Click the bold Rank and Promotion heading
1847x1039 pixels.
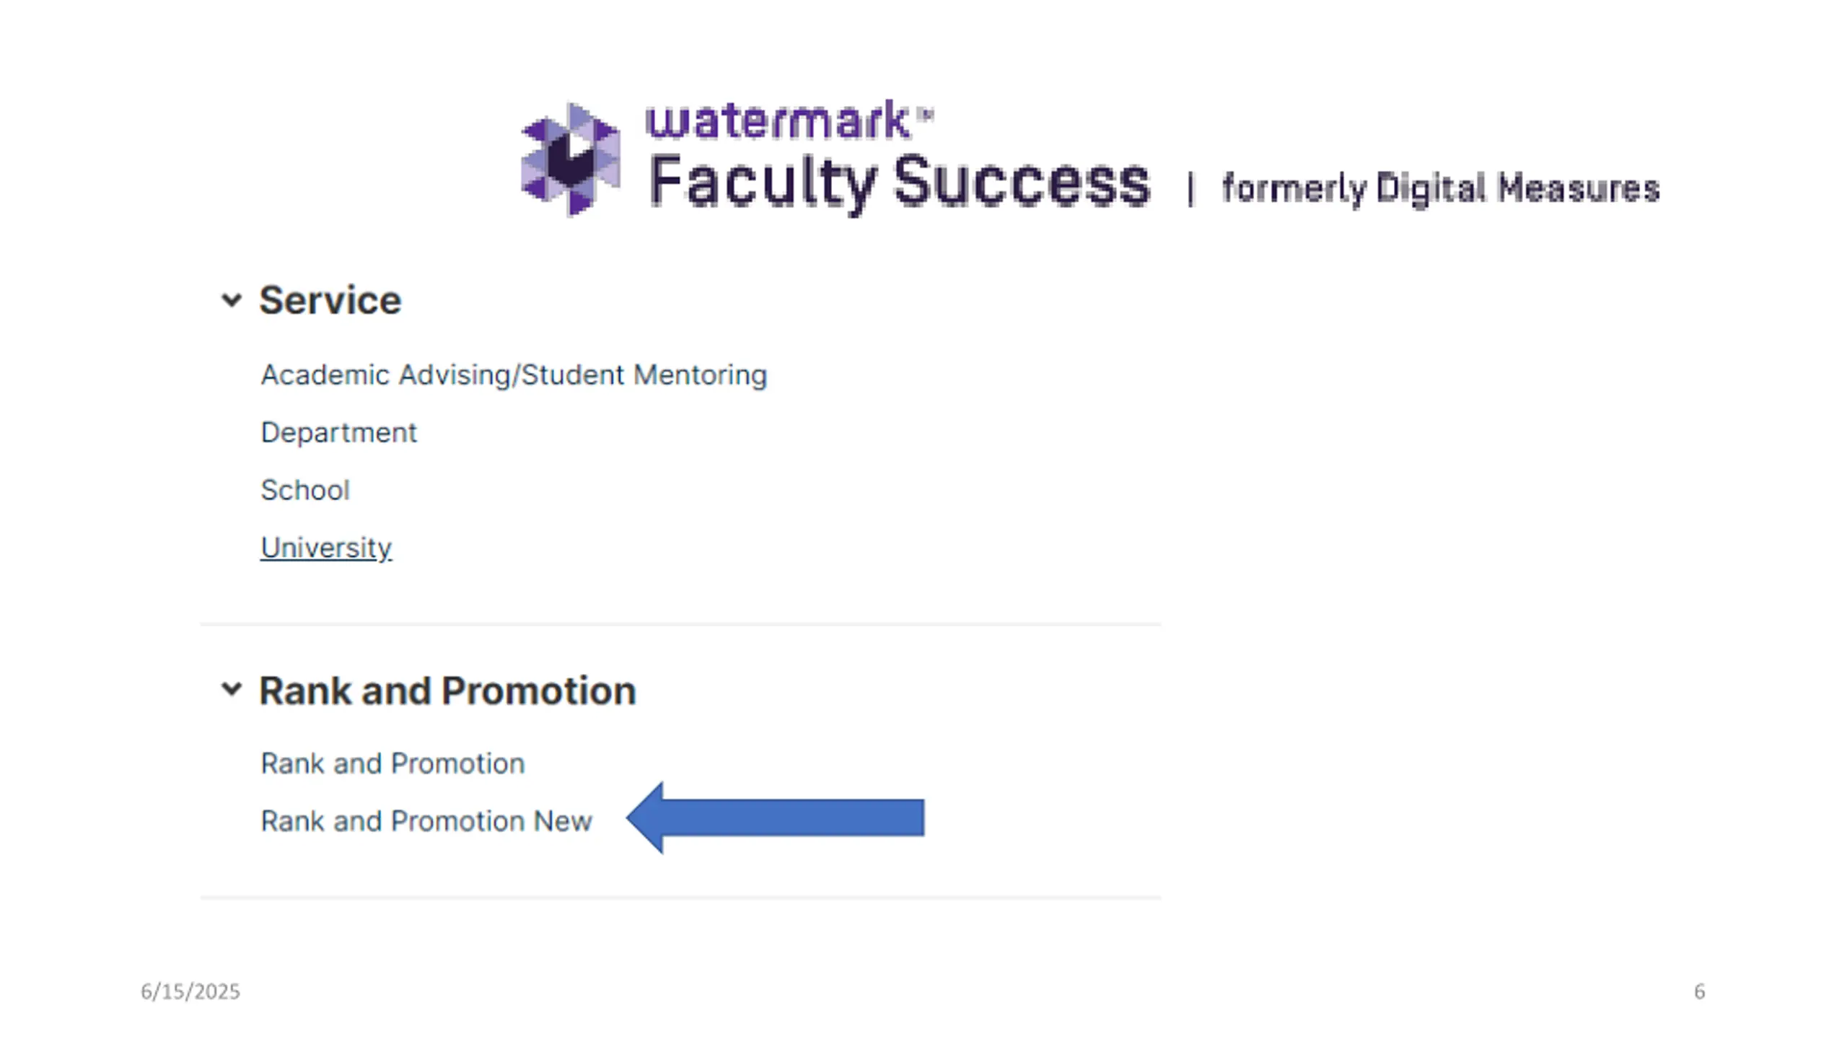coord(447,691)
